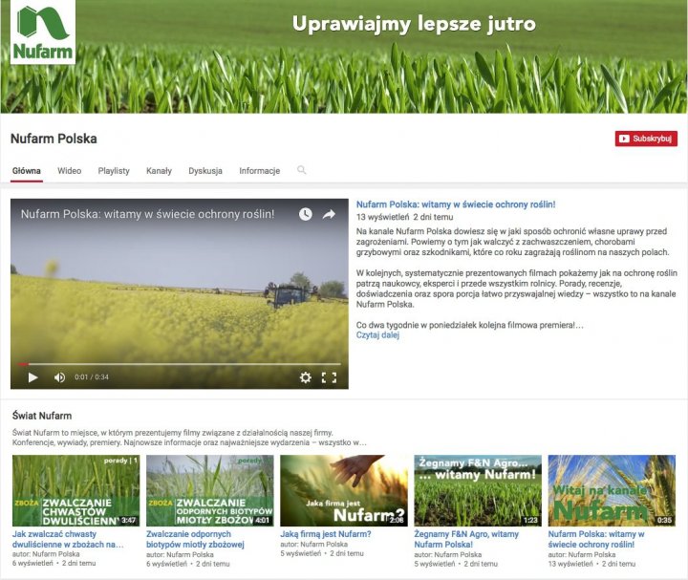The height and width of the screenshot is (580, 688).
Task: Click the 3:47 duration badge
Action: coord(129,521)
